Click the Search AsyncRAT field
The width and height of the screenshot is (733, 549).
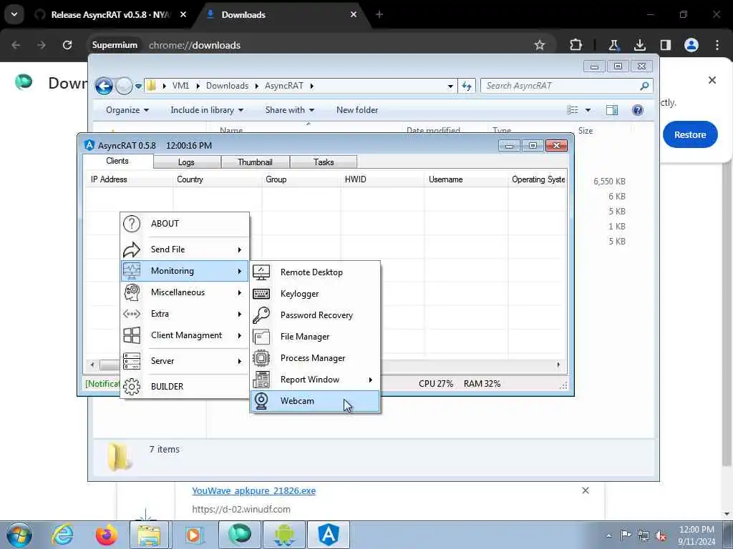point(567,86)
